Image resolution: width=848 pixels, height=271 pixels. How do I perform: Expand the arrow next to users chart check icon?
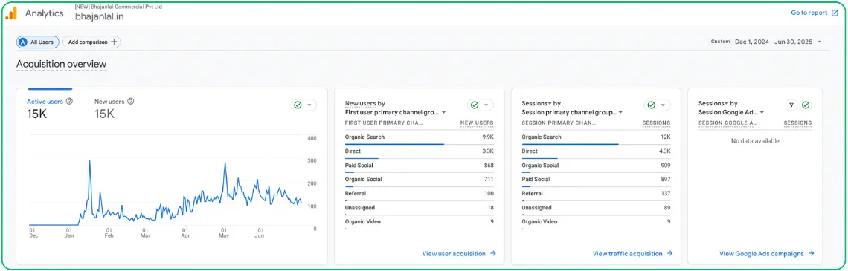pyautogui.click(x=309, y=105)
